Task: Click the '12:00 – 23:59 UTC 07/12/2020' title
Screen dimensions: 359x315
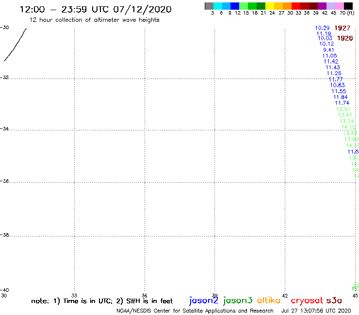Action: [96, 9]
